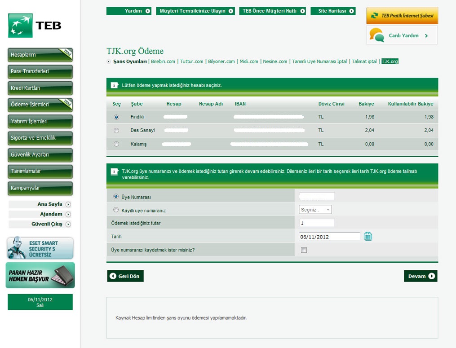This screenshot has height=348, width=456.
Task: Click the Canlı Yardım chat bubble icon
Action: point(377,35)
